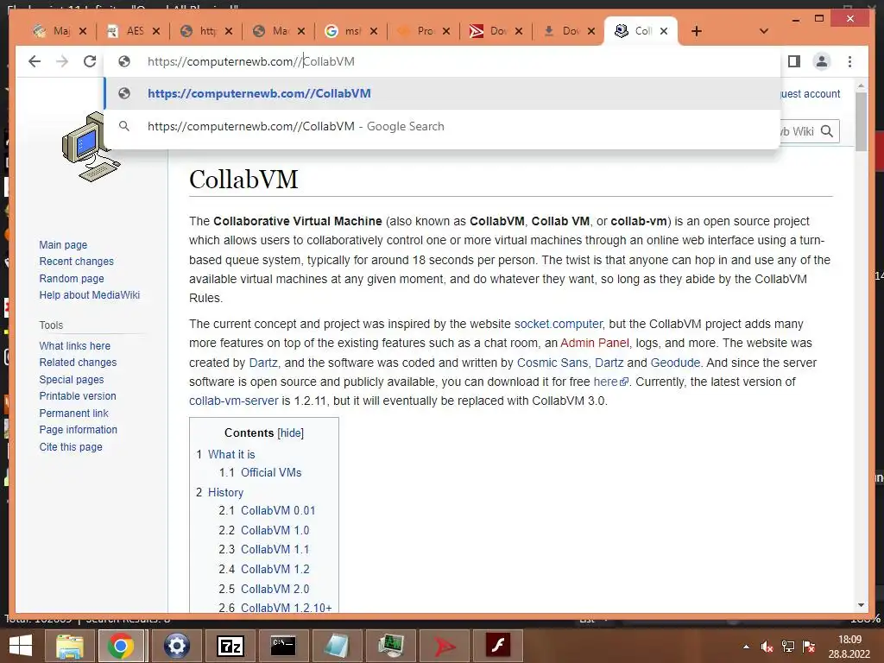This screenshot has height=663, width=884.
Task: Hide the Contents table via hide toggle
Action: (290, 433)
